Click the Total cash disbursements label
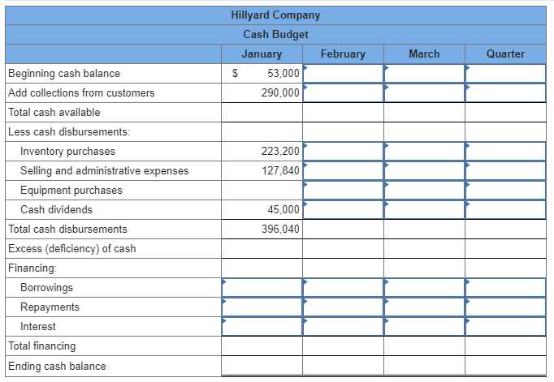554x382 pixels. tap(67, 230)
